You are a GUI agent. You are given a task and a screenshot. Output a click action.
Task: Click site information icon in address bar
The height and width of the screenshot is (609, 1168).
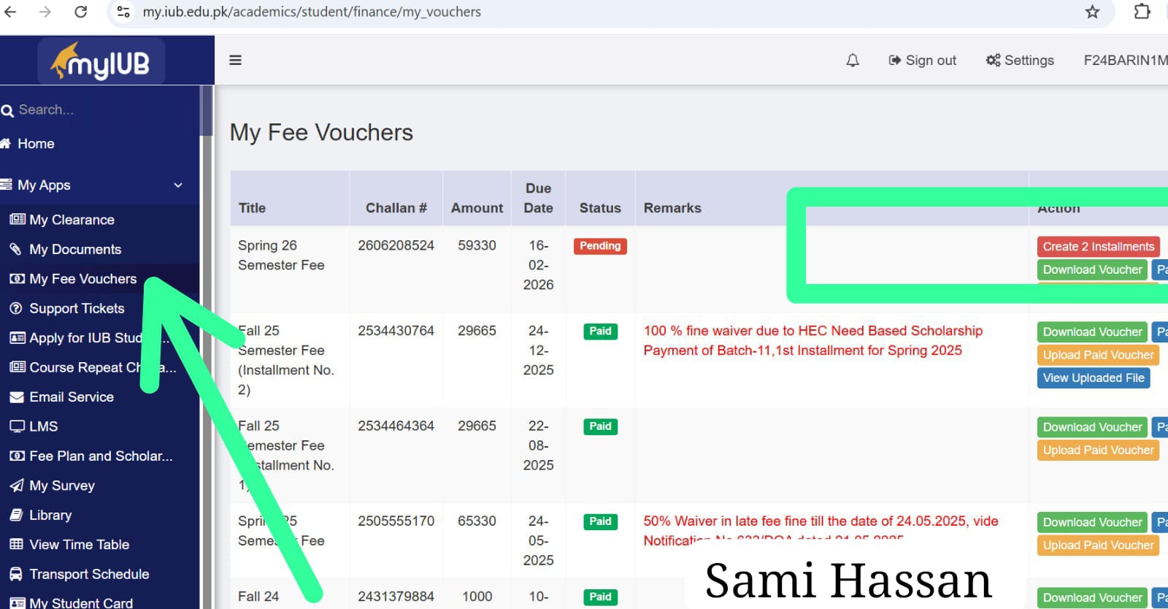tap(124, 12)
